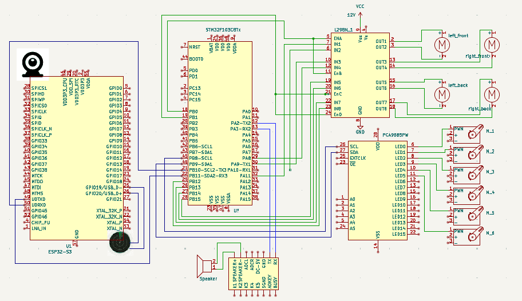Select the left_back label
Screen dimensions: 522x301
(458, 85)
